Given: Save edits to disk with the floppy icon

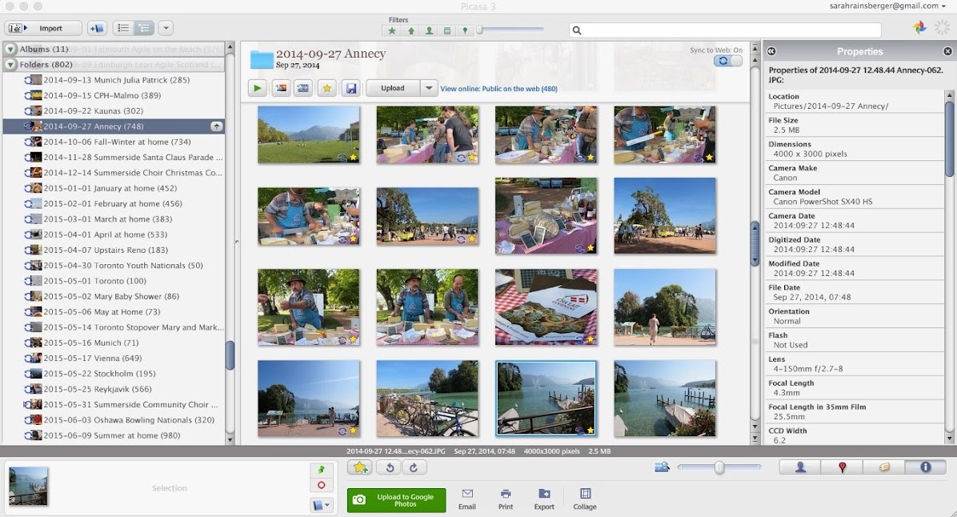Looking at the screenshot, I should click(351, 89).
